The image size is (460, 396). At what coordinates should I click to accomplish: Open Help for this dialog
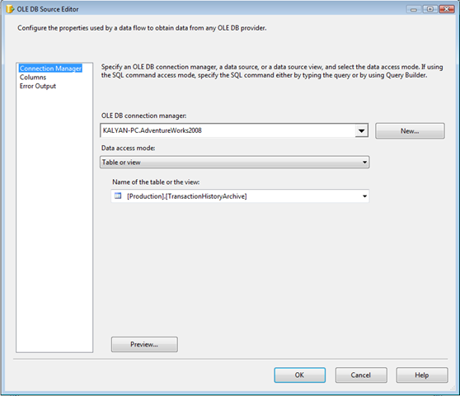click(422, 375)
